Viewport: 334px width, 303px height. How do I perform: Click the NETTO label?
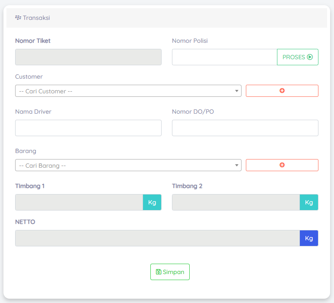coord(25,222)
